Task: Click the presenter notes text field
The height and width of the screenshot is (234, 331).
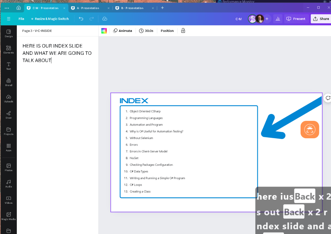Action: pos(57,53)
